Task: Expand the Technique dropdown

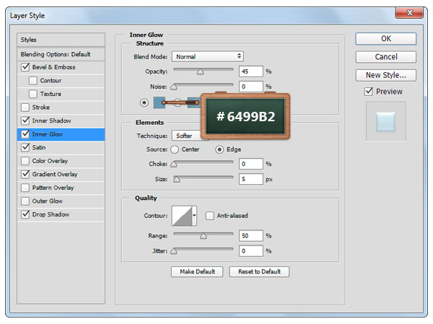Action: coord(185,136)
